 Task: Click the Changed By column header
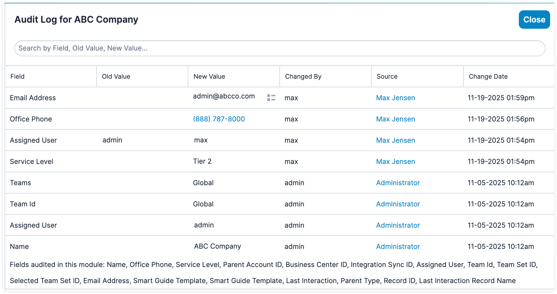click(x=303, y=76)
